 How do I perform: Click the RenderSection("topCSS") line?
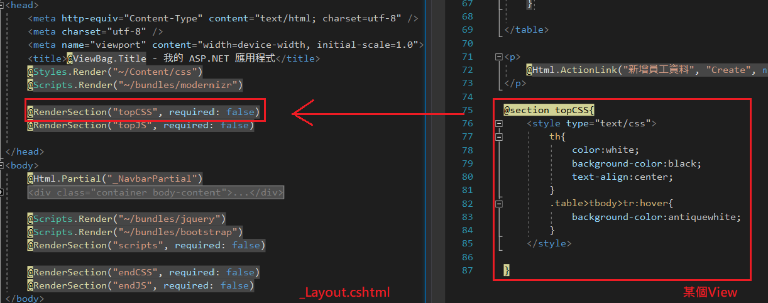(143, 112)
